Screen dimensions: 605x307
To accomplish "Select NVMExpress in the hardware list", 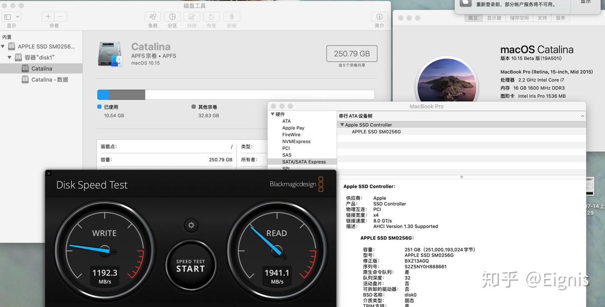I will pos(296,141).
